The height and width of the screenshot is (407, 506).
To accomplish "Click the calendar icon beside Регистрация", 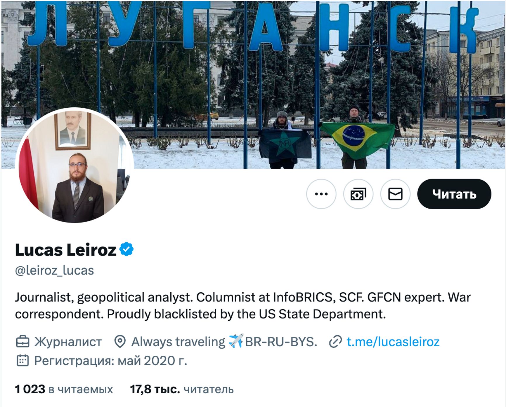I will pos(22,361).
